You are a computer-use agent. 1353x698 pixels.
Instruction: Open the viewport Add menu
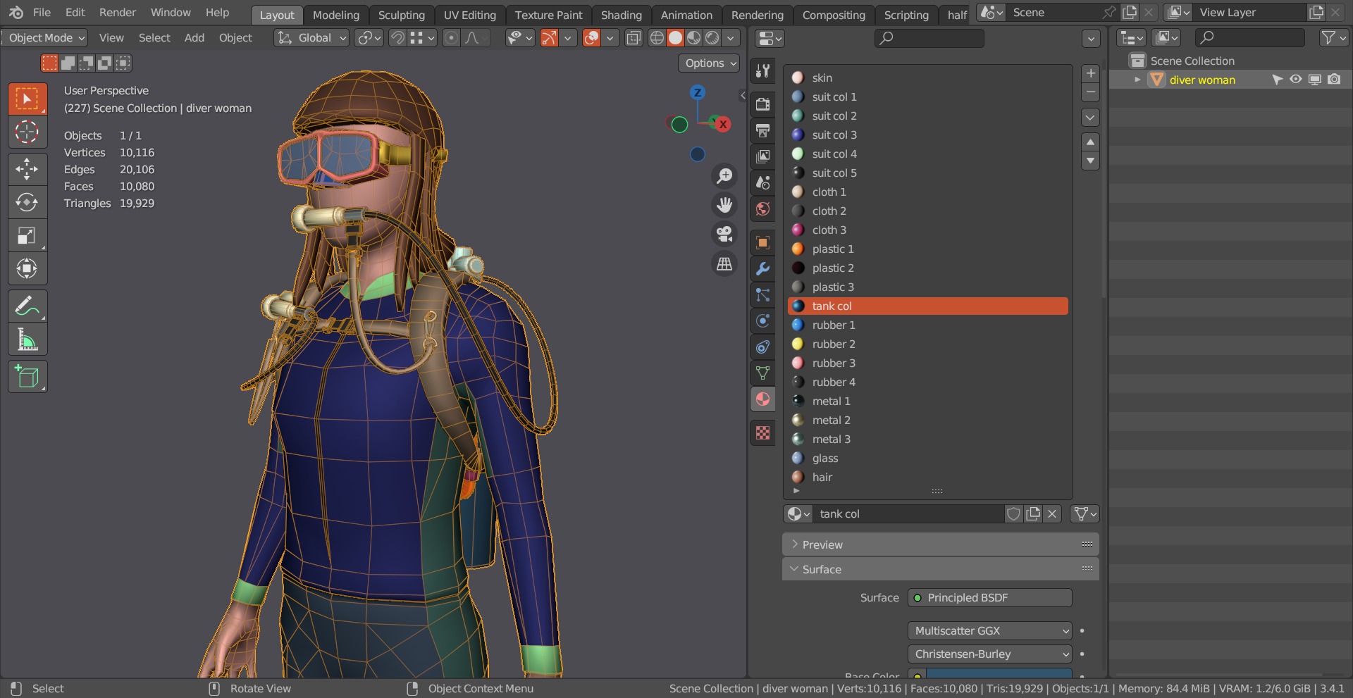coord(194,38)
